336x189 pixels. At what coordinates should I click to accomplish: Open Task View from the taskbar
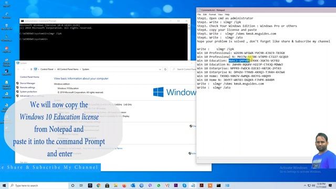point(81,185)
